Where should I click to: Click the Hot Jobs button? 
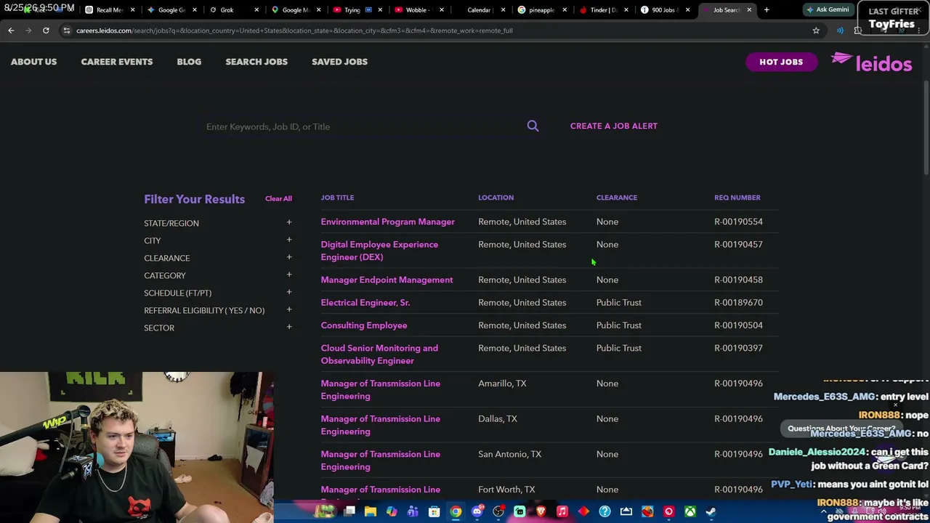781,62
